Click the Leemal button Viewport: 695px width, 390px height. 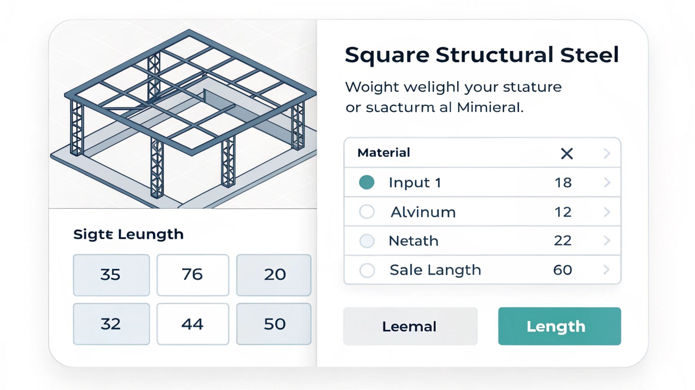[410, 326]
